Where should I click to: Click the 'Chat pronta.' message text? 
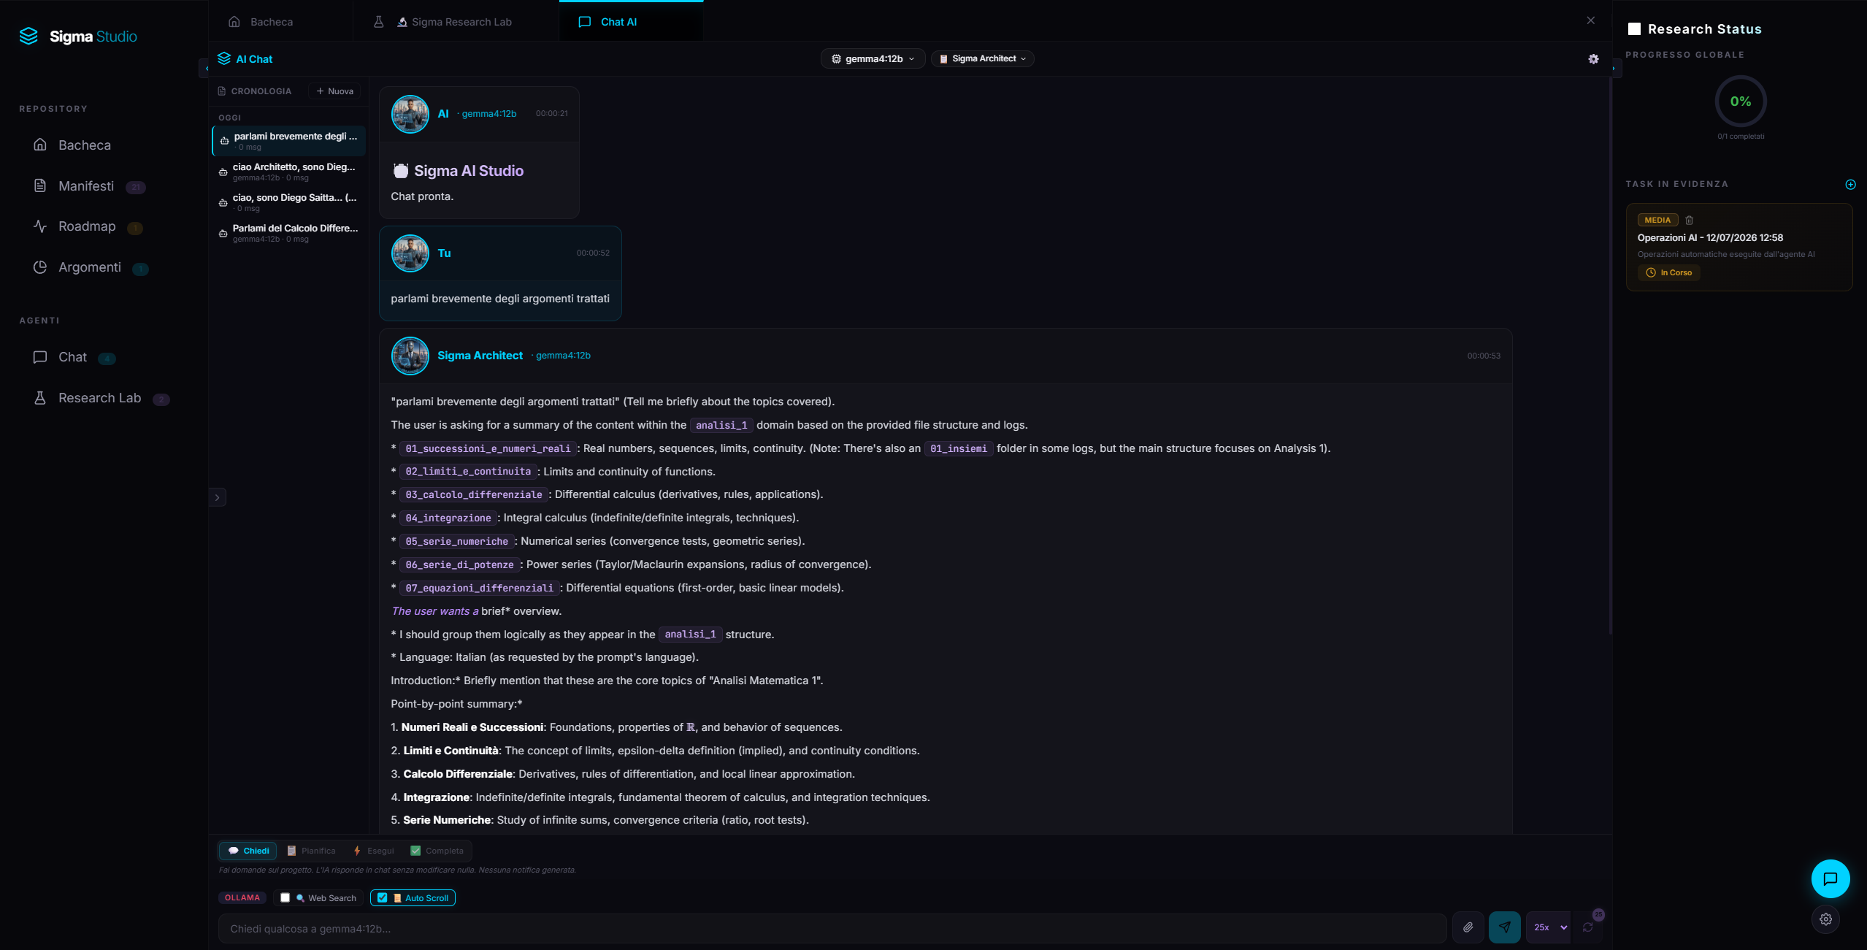pyautogui.click(x=422, y=196)
